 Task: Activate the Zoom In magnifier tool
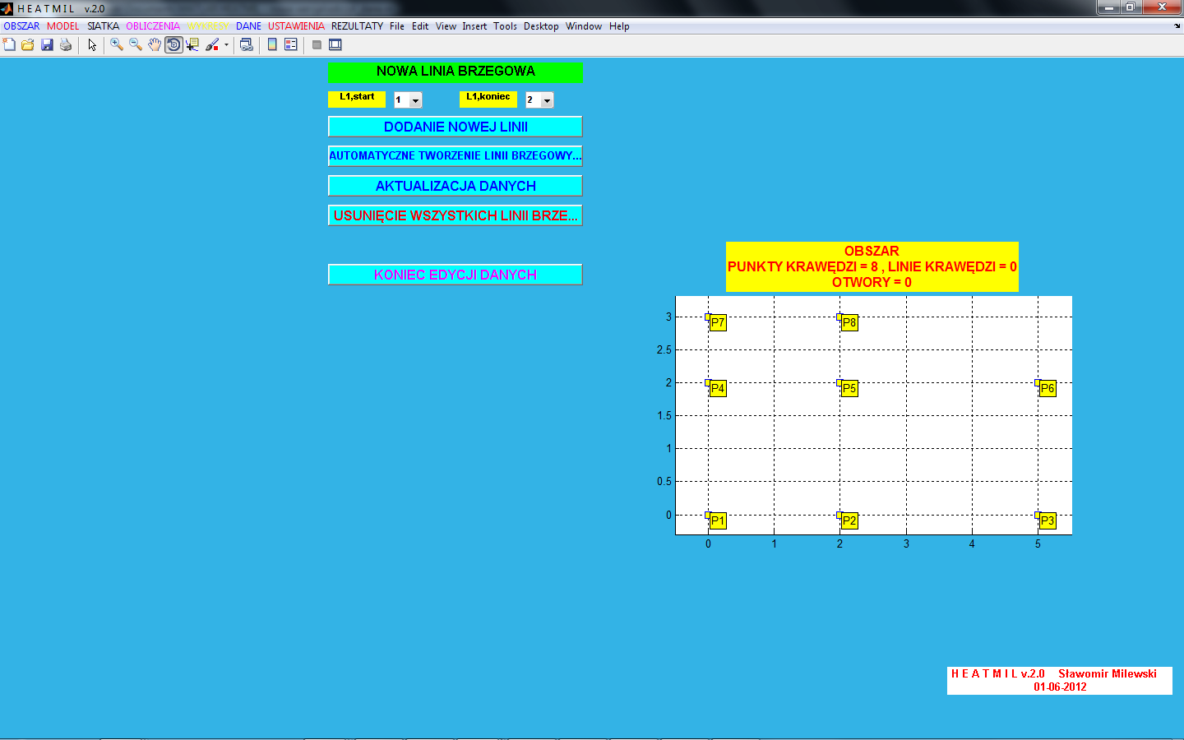pyautogui.click(x=117, y=45)
